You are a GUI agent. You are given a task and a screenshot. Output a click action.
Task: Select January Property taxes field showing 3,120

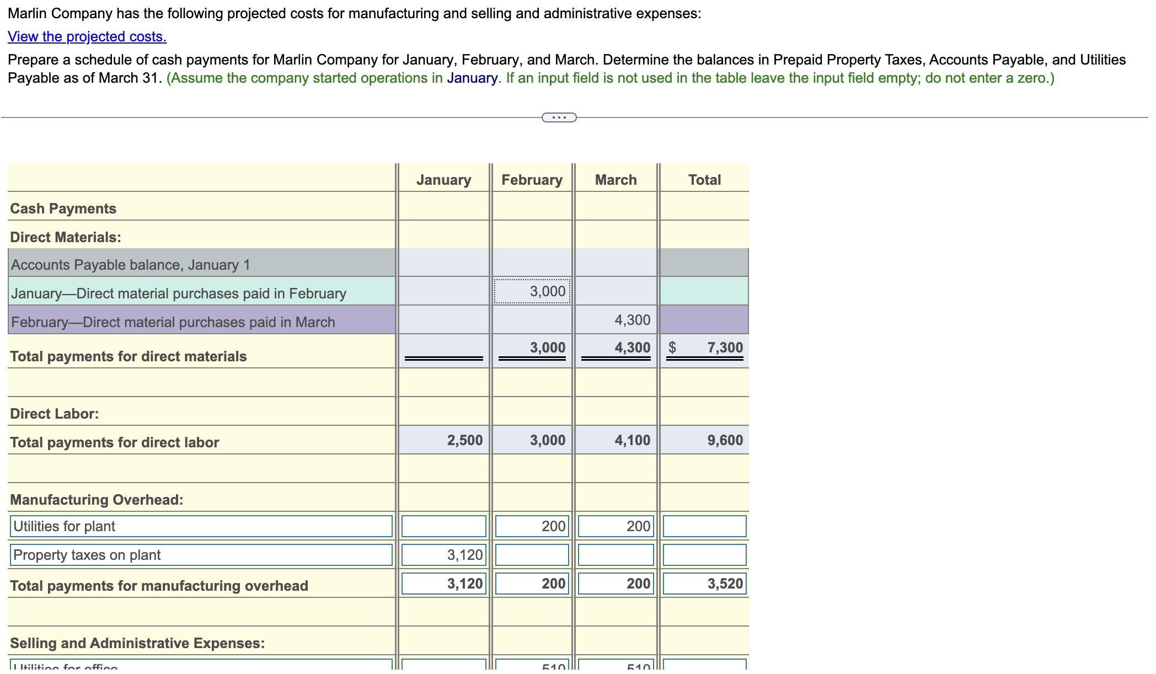(443, 555)
